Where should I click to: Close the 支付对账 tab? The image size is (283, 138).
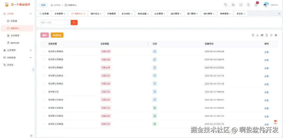point(132,14)
